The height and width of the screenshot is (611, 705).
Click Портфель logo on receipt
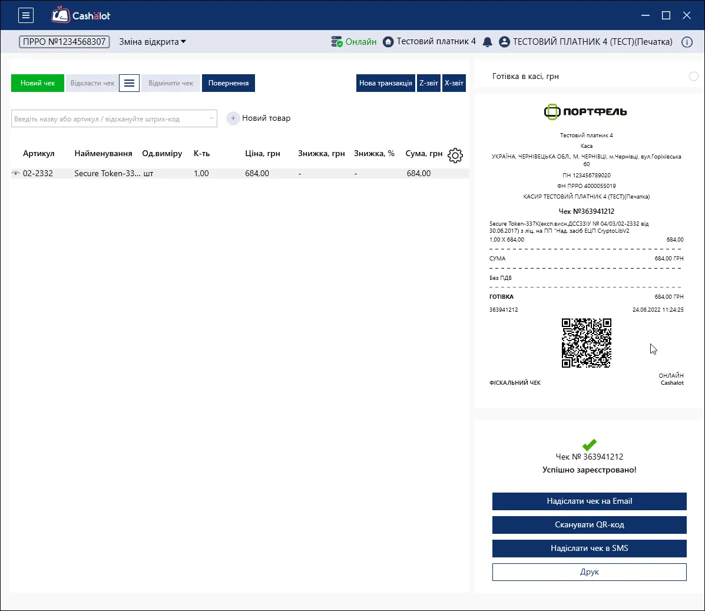(x=585, y=111)
